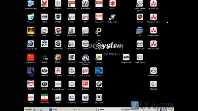Image resolution: width=198 pixels, height=111 pixels.
Task: Open the Maybach shortcut icon
Action: (99, 57)
